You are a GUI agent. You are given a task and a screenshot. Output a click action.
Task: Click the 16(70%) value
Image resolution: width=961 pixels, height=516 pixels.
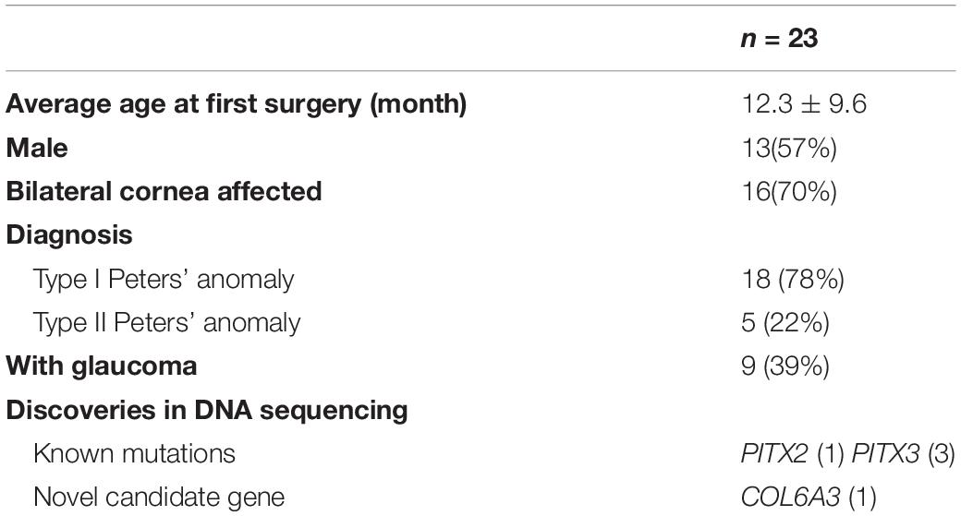[789, 192]
